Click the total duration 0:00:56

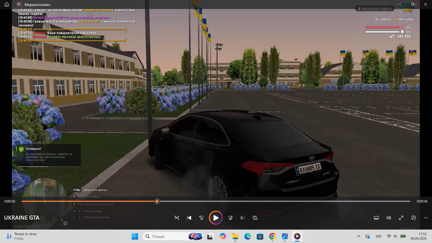pos(422,201)
